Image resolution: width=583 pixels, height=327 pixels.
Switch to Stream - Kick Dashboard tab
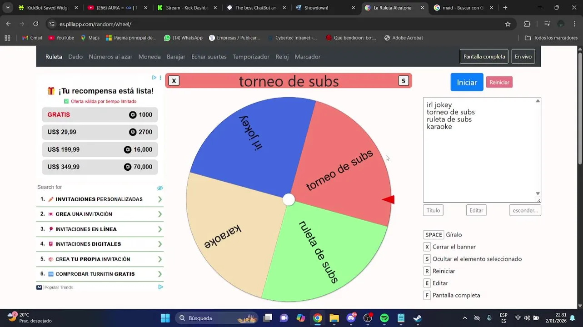click(x=186, y=8)
